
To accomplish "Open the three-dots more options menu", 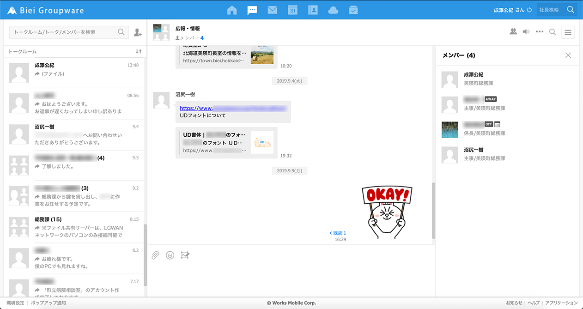I will [539, 32].
